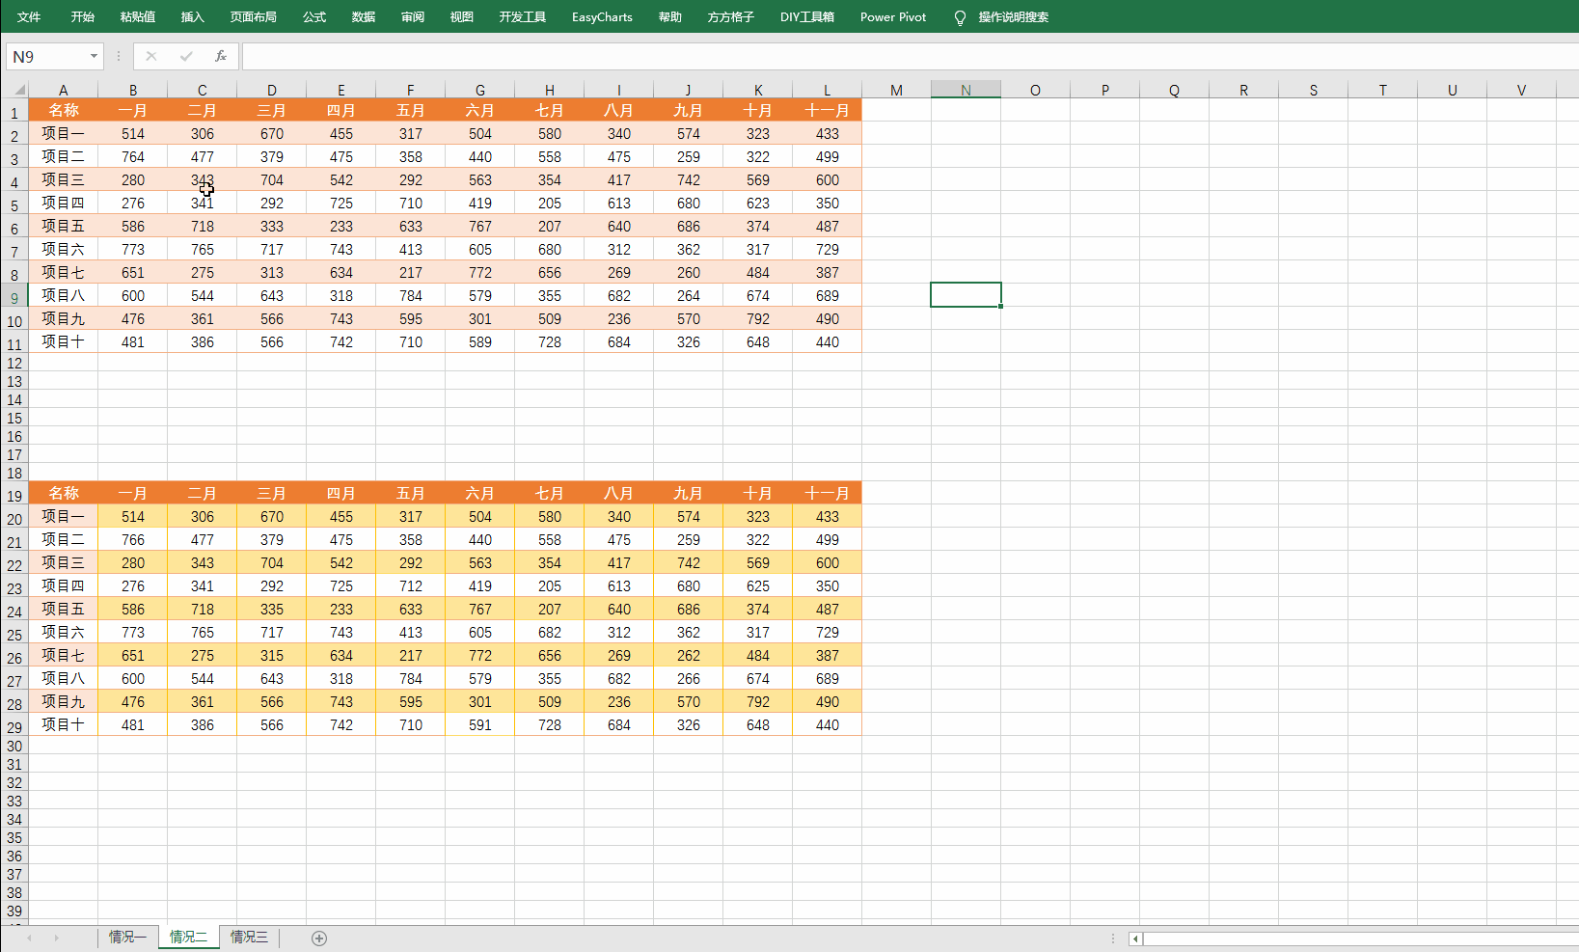1579x952 pixels.
Task: Open the 插入 ribbon tab
Action: tap(193, 16)
